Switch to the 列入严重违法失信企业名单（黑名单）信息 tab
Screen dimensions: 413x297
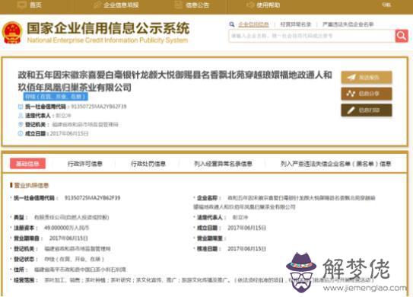point(335,164)
